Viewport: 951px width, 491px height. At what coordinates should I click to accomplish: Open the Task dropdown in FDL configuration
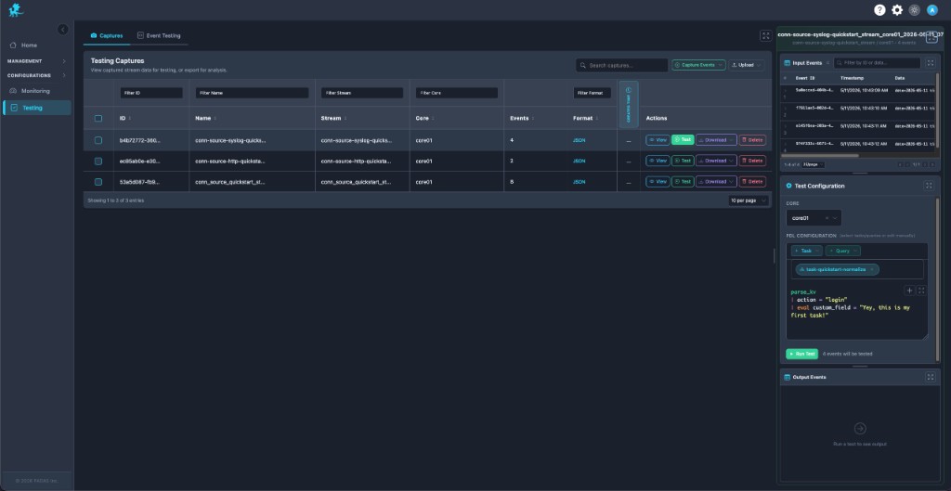pos(807,251)
